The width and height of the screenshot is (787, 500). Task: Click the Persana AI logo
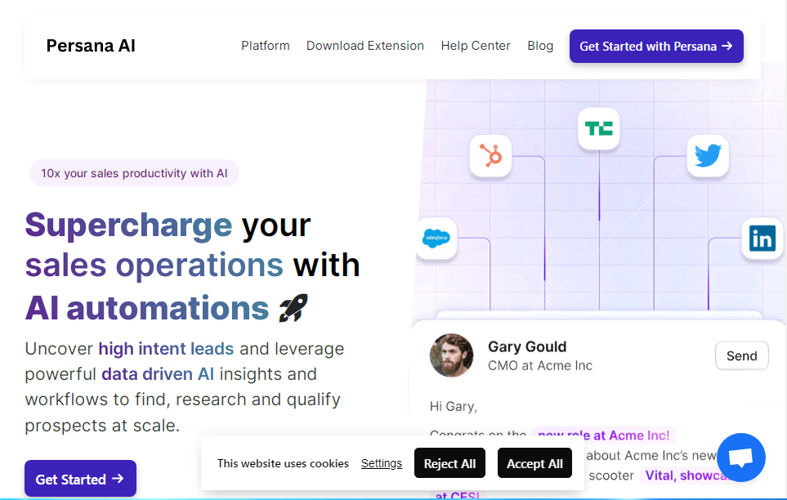[91, 46]
